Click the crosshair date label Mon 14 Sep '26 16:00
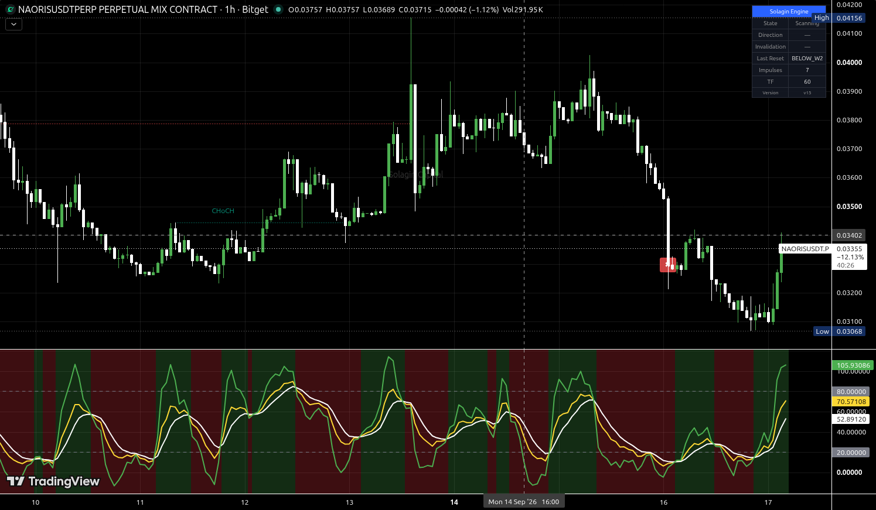 tap(523, 502)
